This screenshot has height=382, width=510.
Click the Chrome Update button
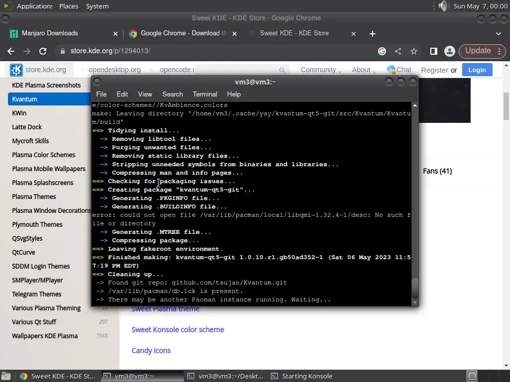pos(478,51)
